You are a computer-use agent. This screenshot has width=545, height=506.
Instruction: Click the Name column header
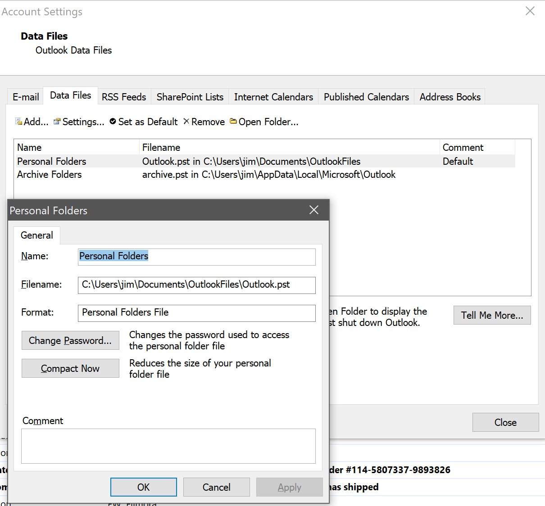click(77, 147)
